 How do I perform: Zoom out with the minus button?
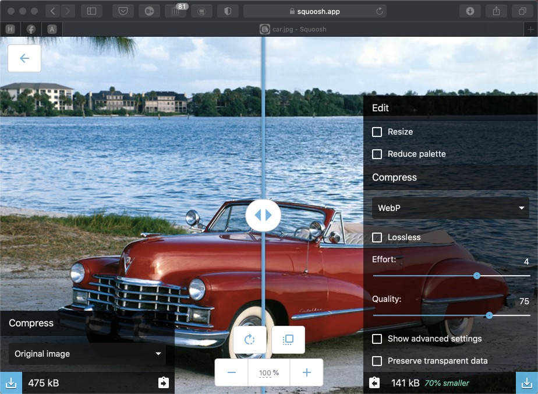pyautogui.click(x=231, y=372)
